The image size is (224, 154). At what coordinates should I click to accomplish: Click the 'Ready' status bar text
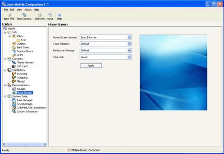click(x=6, y=150)
